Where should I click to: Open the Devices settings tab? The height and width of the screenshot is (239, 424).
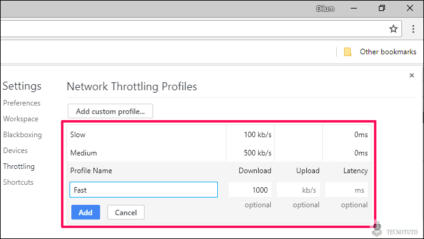click(15, 151)
